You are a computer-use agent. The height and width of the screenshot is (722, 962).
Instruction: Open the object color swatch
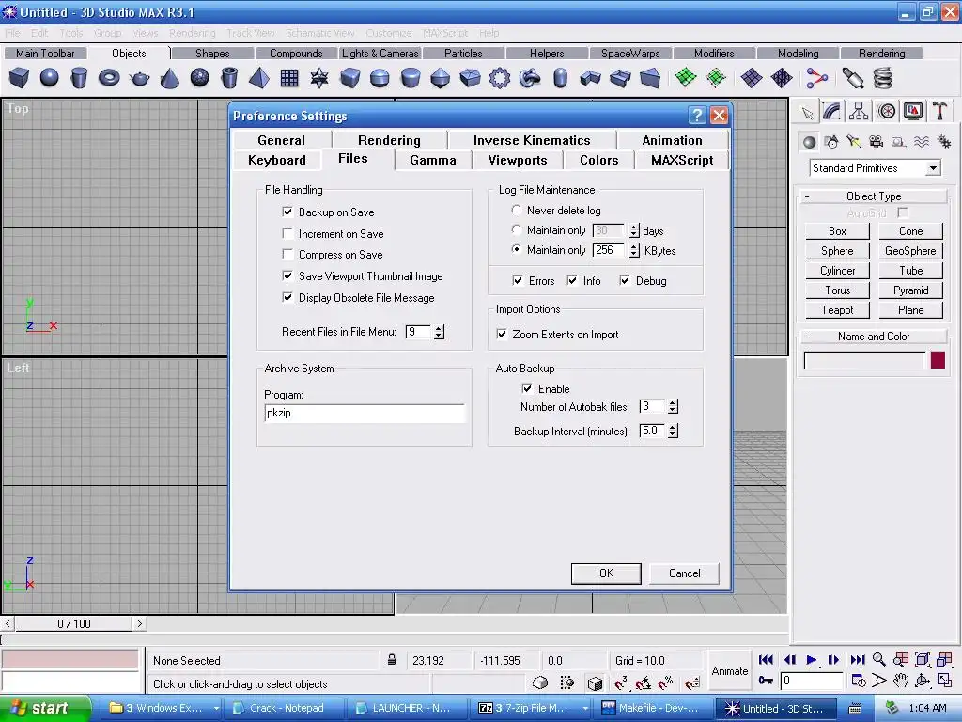[x=938, y=360]
